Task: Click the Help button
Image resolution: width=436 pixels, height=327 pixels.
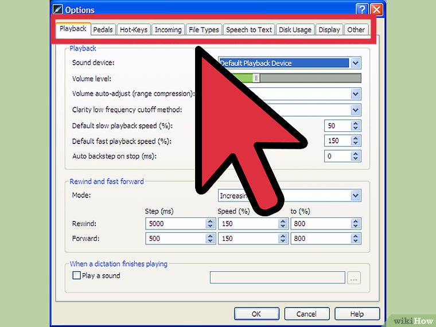Action: click(x=357, y=314)
